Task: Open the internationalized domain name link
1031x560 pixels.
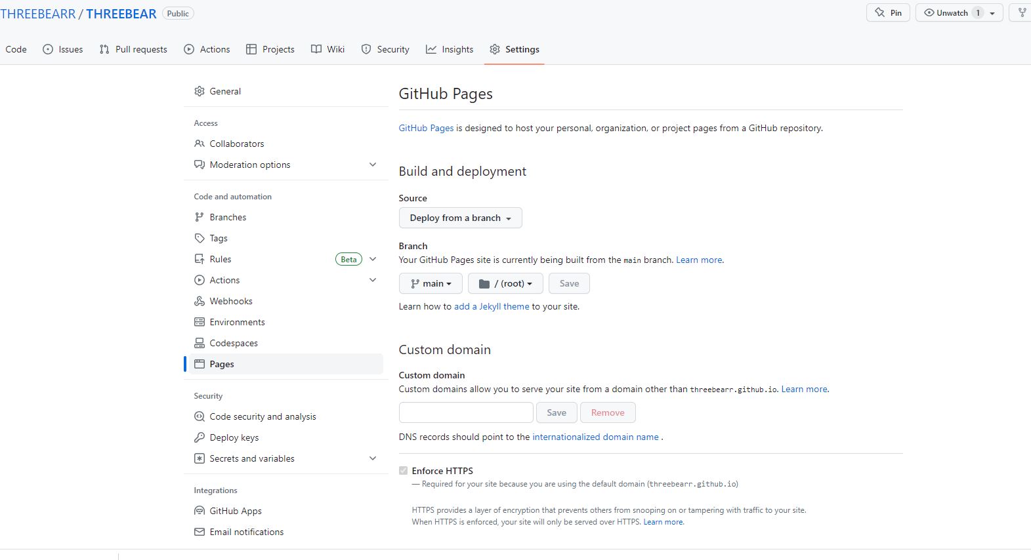Action: coord(595,437)
